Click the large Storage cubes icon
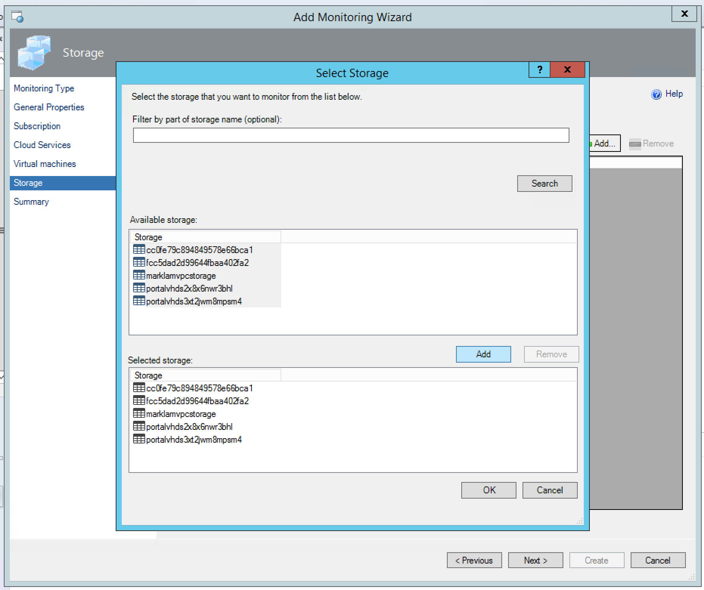704x590 pixels. pos(34,53)
